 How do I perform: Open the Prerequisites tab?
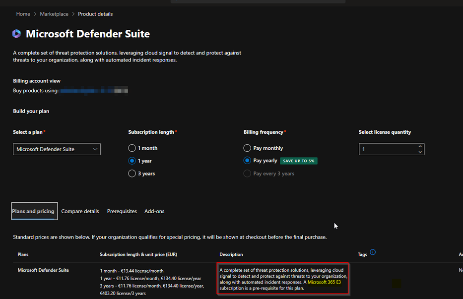pos(122,211)
